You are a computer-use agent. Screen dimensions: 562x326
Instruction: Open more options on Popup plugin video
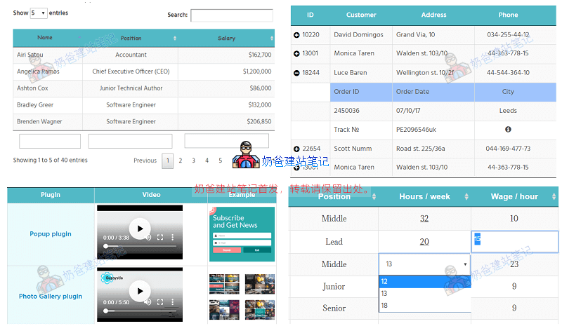tap(174, 238)
